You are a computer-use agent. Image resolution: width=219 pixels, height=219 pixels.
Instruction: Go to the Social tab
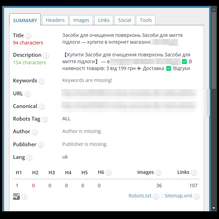125,20
